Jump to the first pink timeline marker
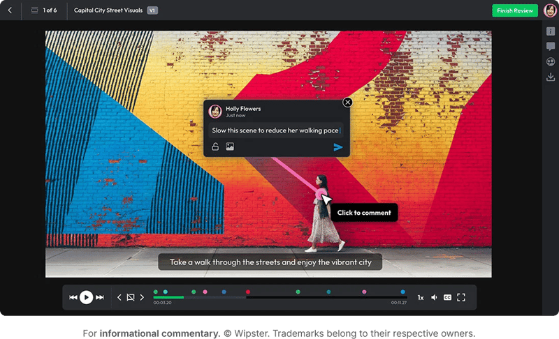The width and height of the screenshot is (559, 339). 205,292
